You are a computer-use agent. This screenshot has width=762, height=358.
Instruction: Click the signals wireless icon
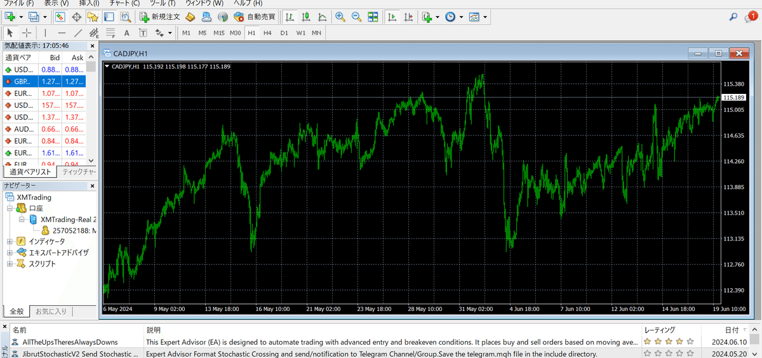click(223, 17)
